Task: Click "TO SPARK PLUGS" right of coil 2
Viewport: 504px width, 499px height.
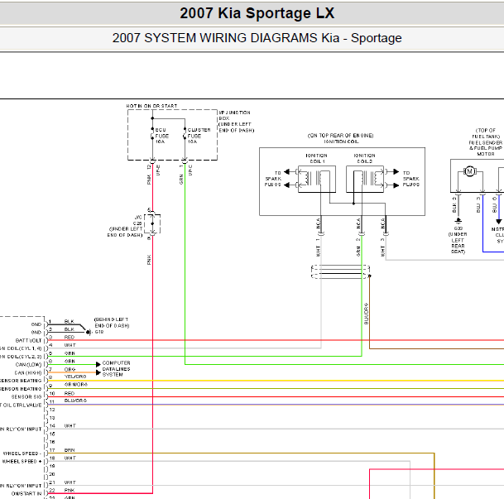Action: click(x=411, y=179)
